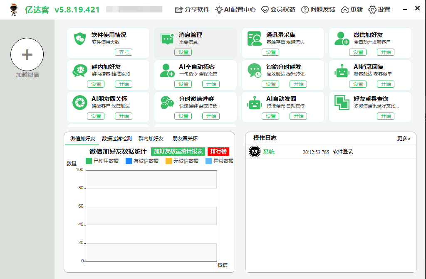
Task: Click the 通讯录采集 contact card icon
Action: (254, 39)
